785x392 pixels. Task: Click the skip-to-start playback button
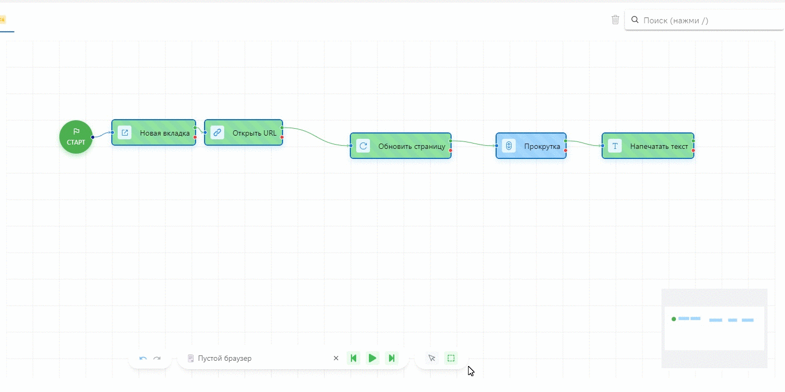[354, 359]
